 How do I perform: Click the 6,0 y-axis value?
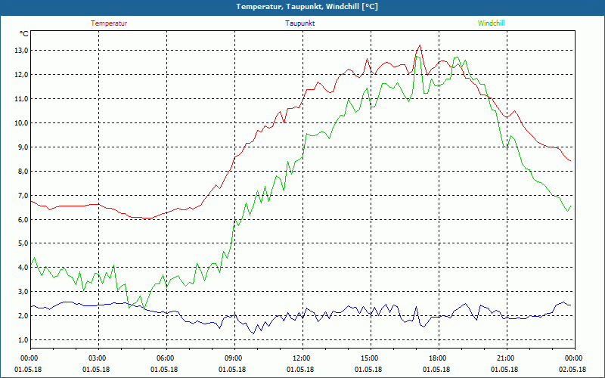23,219
